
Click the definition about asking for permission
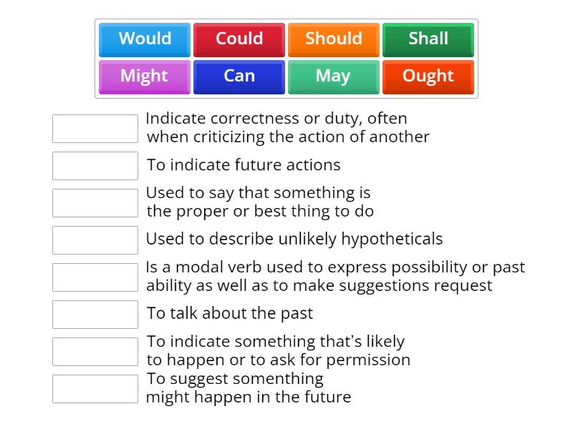click(279, 350)
